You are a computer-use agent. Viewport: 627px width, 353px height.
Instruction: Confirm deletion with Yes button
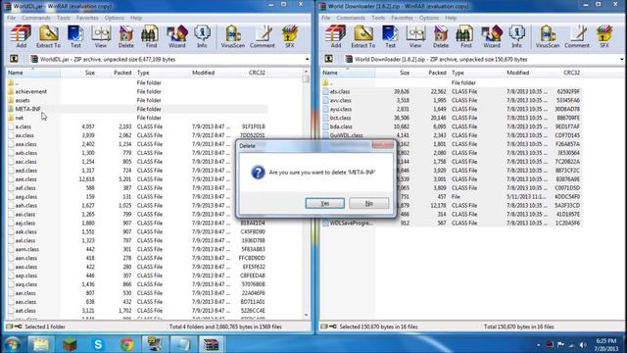click(324, 203)
